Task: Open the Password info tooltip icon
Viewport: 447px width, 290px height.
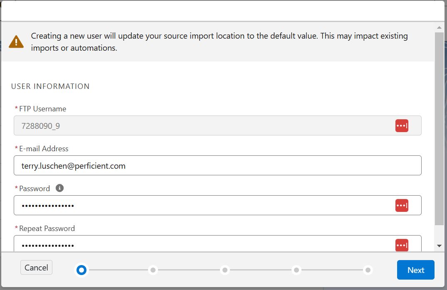Action: click(x=59, y=188)
